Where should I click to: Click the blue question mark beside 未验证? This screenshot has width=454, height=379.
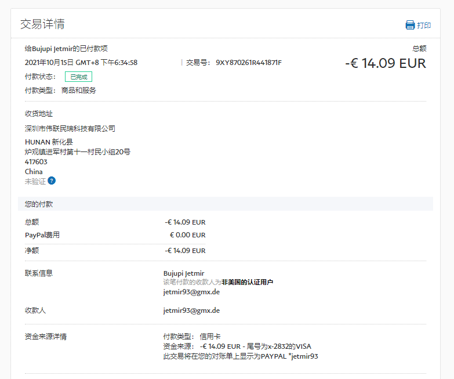52,181
